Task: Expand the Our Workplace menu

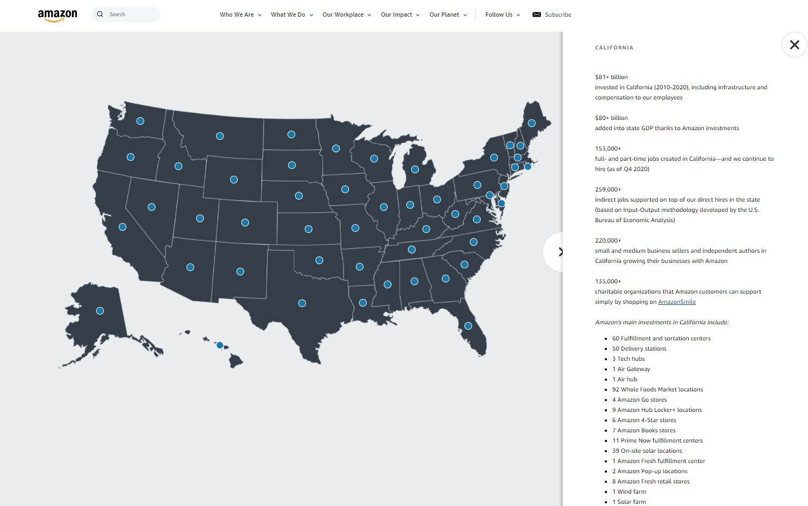Action: 347,15
